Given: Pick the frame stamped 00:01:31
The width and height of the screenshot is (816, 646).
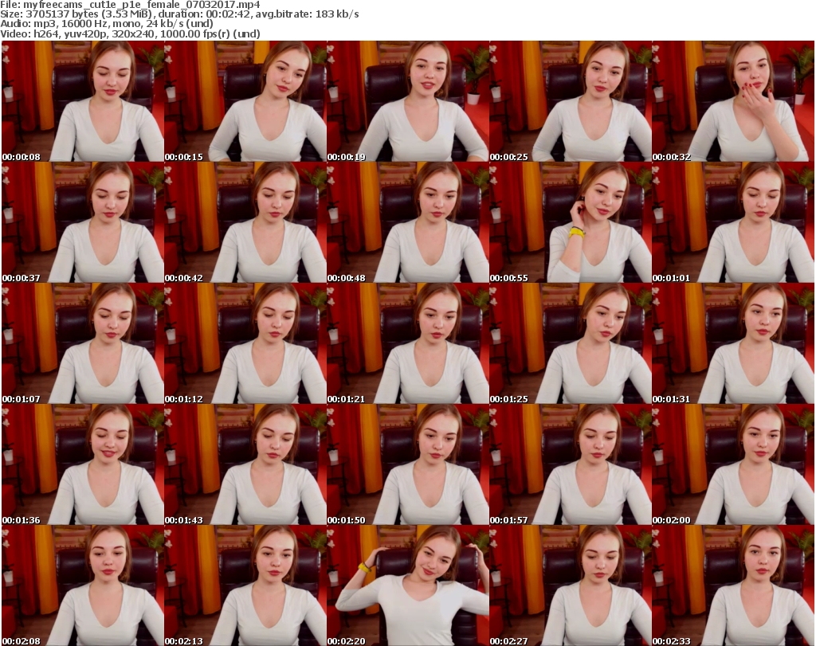Looking at the screenshot, I should tap(733, 344).
